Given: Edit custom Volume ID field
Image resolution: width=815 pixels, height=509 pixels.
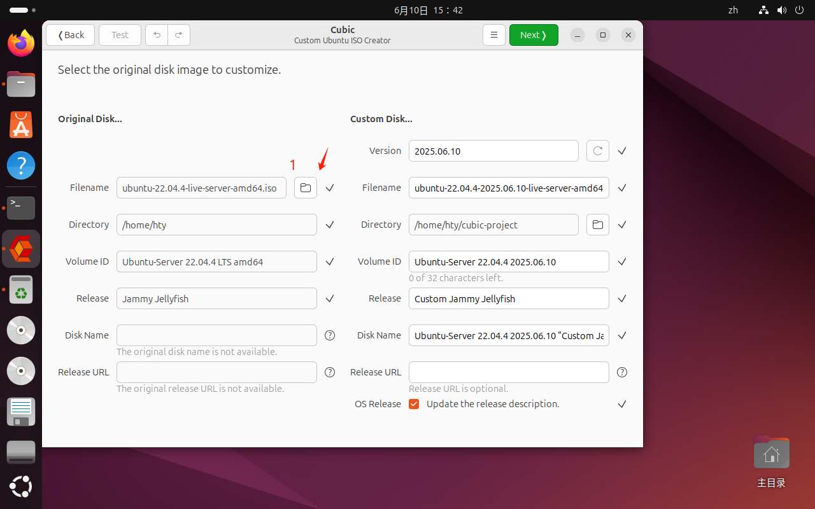Looking at the screenshot, I should click(x=509, y=261).
